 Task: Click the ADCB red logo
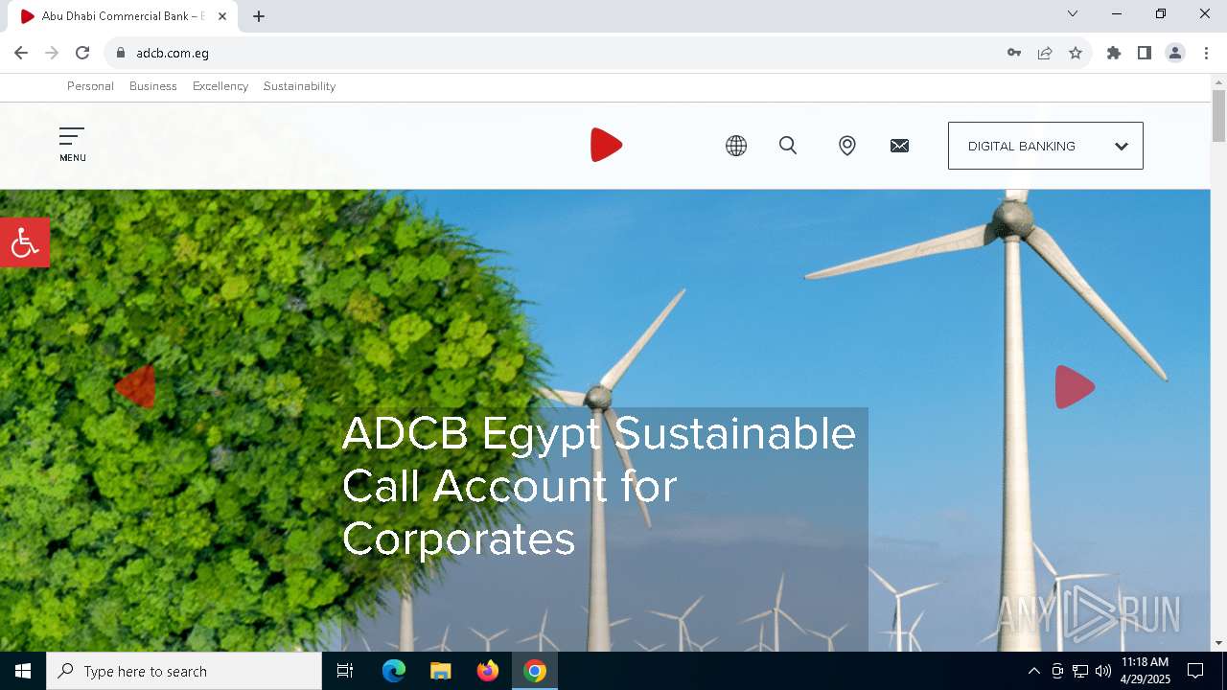(607, 145)
